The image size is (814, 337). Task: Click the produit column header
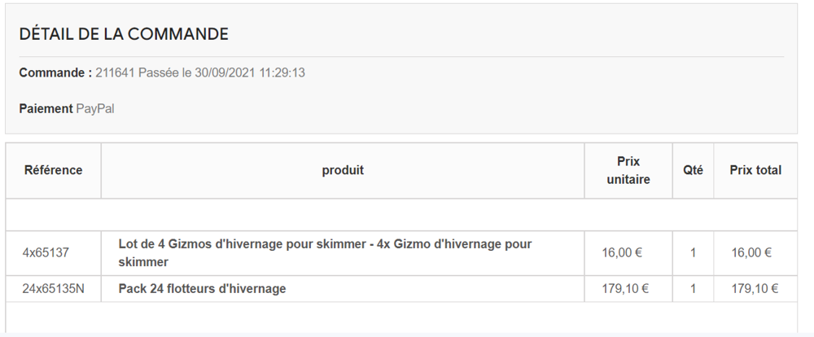tap(343, 170)
